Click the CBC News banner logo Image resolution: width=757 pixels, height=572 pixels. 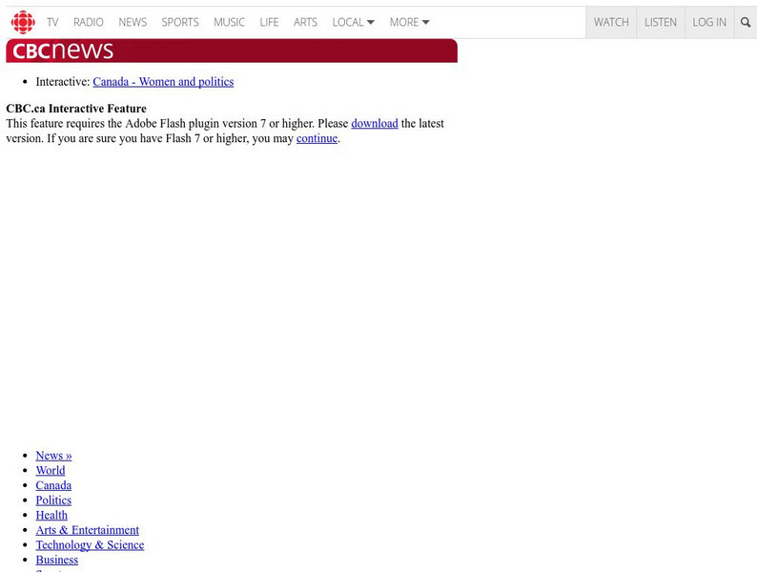[63, 51]
